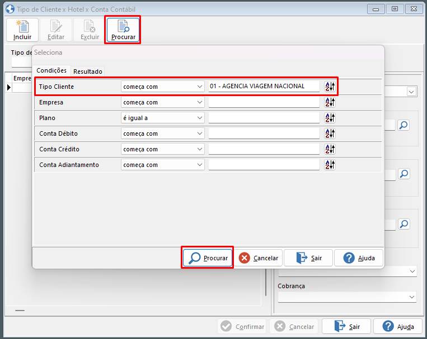Click the third magnifier lookup icon on right

pyautogui.click(x=404, y=224)
